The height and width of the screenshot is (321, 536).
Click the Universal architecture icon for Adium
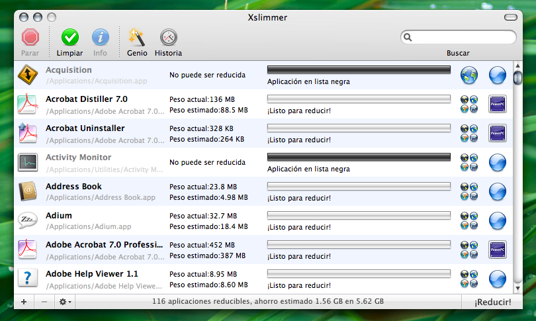pyautogui.click(x=498, y=220)
